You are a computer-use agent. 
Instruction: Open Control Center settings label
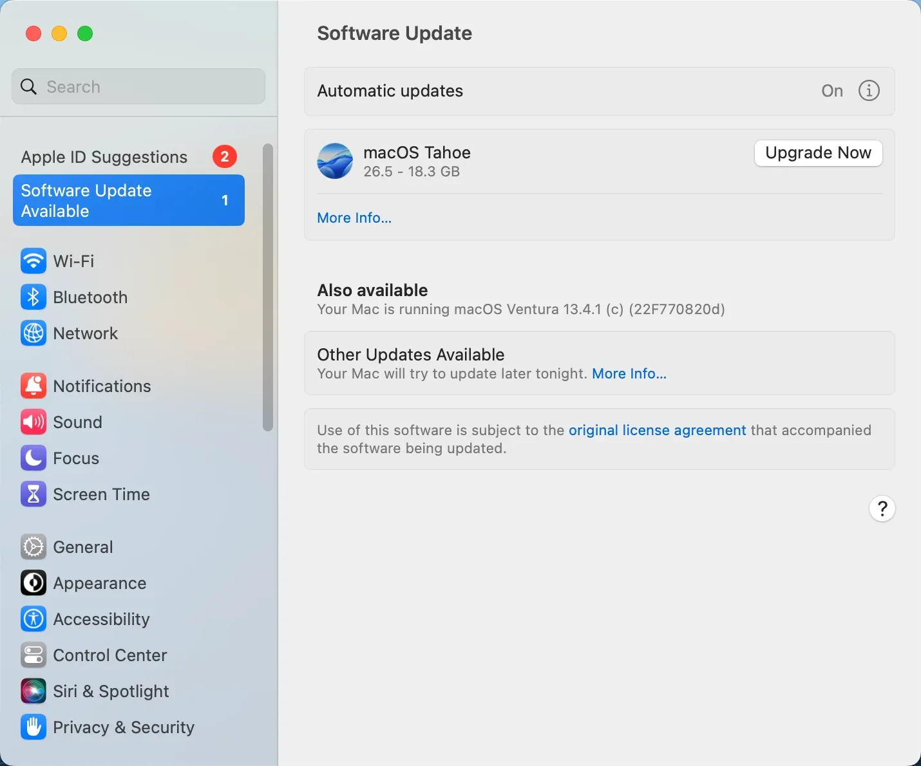point(110,655)
